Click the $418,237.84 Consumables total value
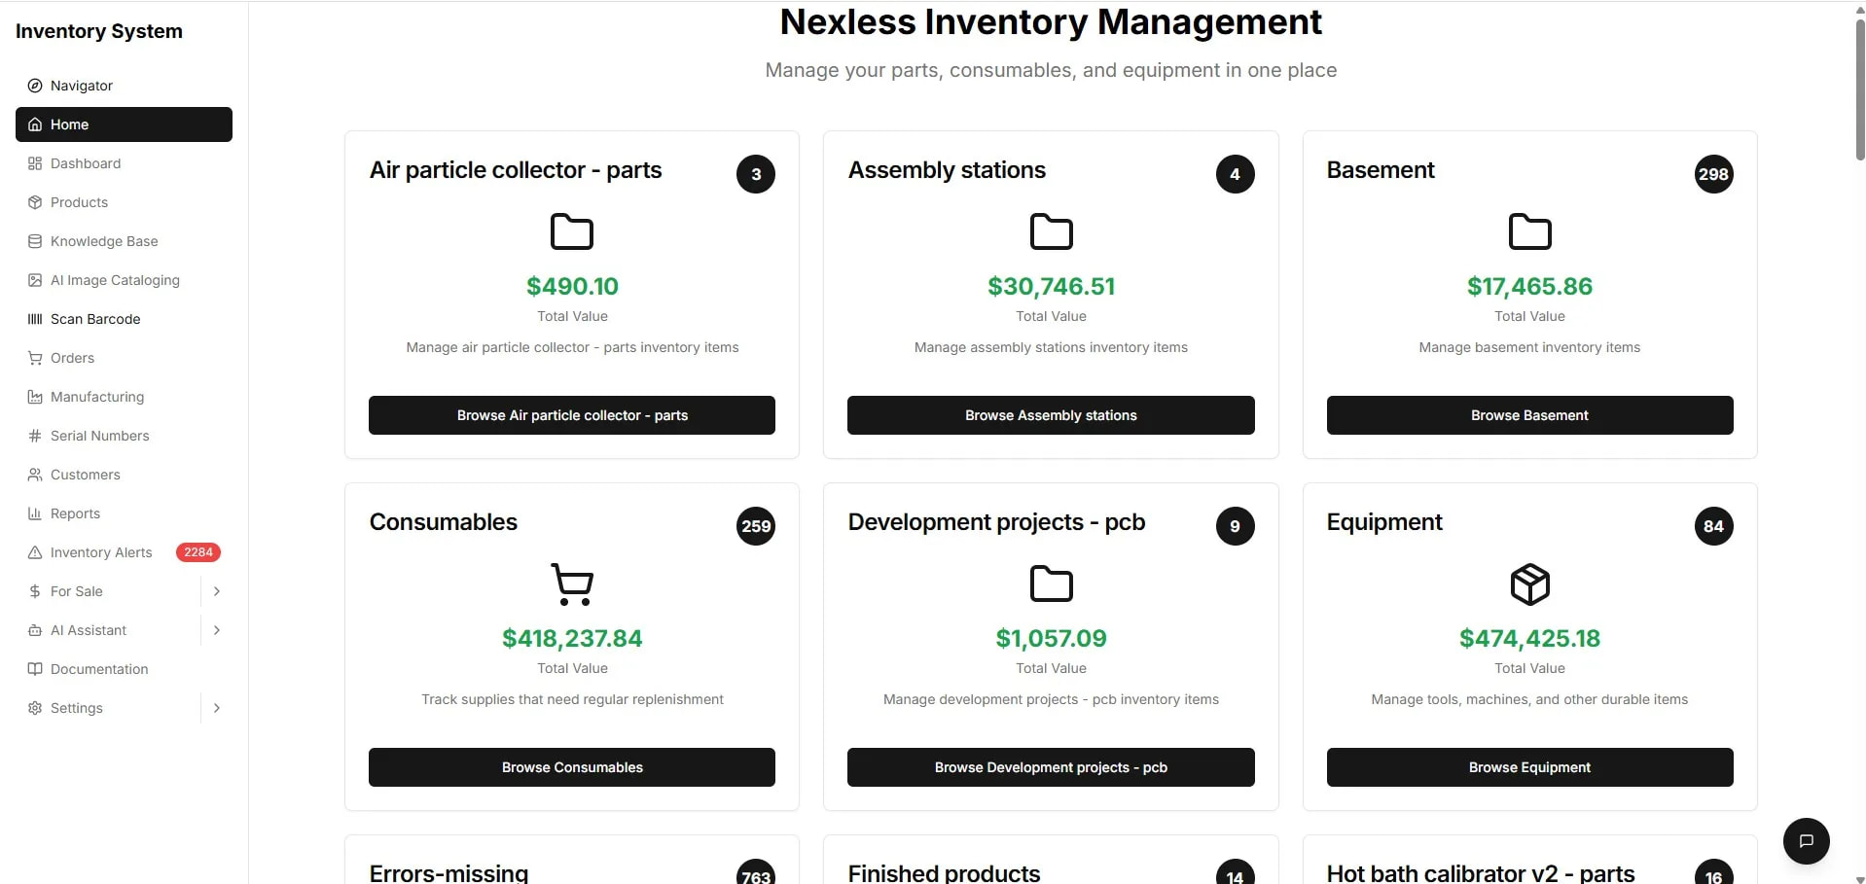Image resolution: width=1866 pixels, height=884 pixels. 572,639
